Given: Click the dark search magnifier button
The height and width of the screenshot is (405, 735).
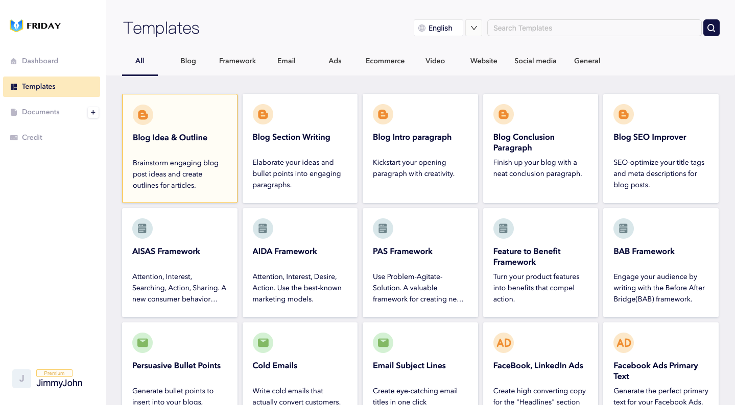Looking at the screenshot, I should (711, 28).
